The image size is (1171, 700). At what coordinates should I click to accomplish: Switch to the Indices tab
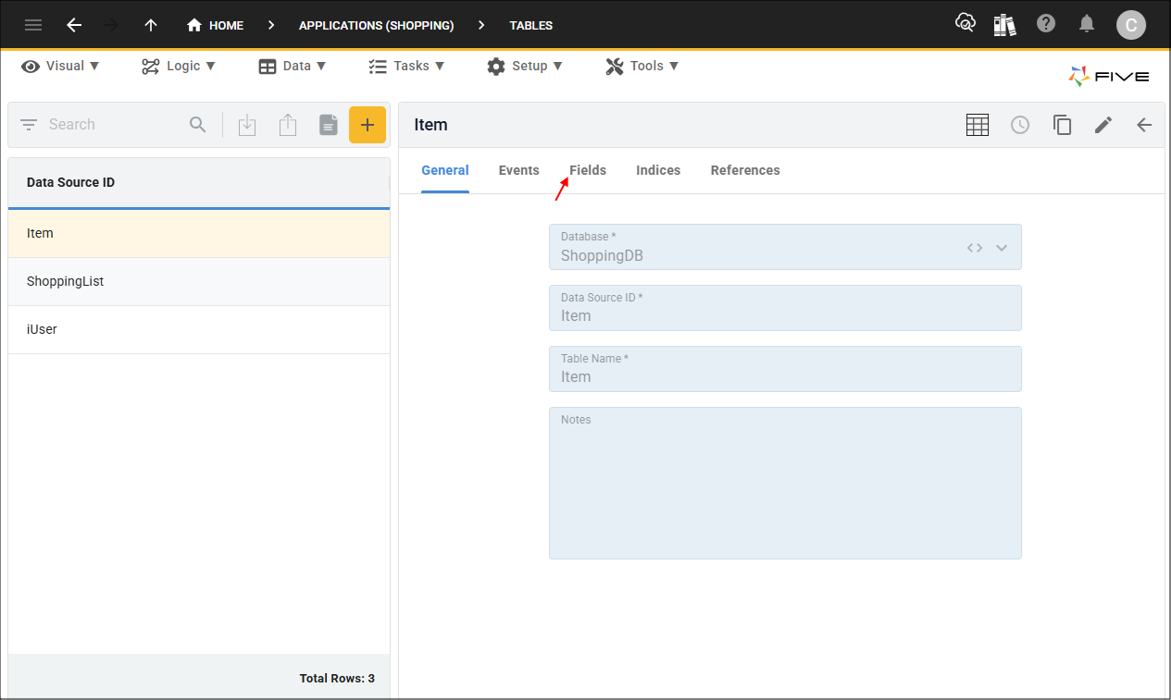[x=658, y=170]
